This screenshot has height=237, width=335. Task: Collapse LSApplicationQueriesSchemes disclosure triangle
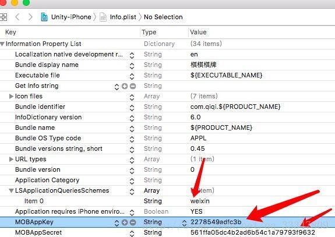(x=11, y=191)
